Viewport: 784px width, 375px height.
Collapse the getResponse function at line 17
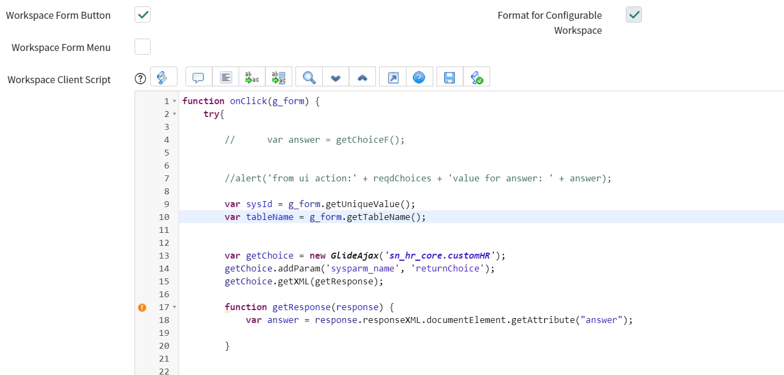[x=173, y=307]
